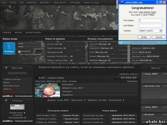Click the Enter button in the popup

[144, 37]
